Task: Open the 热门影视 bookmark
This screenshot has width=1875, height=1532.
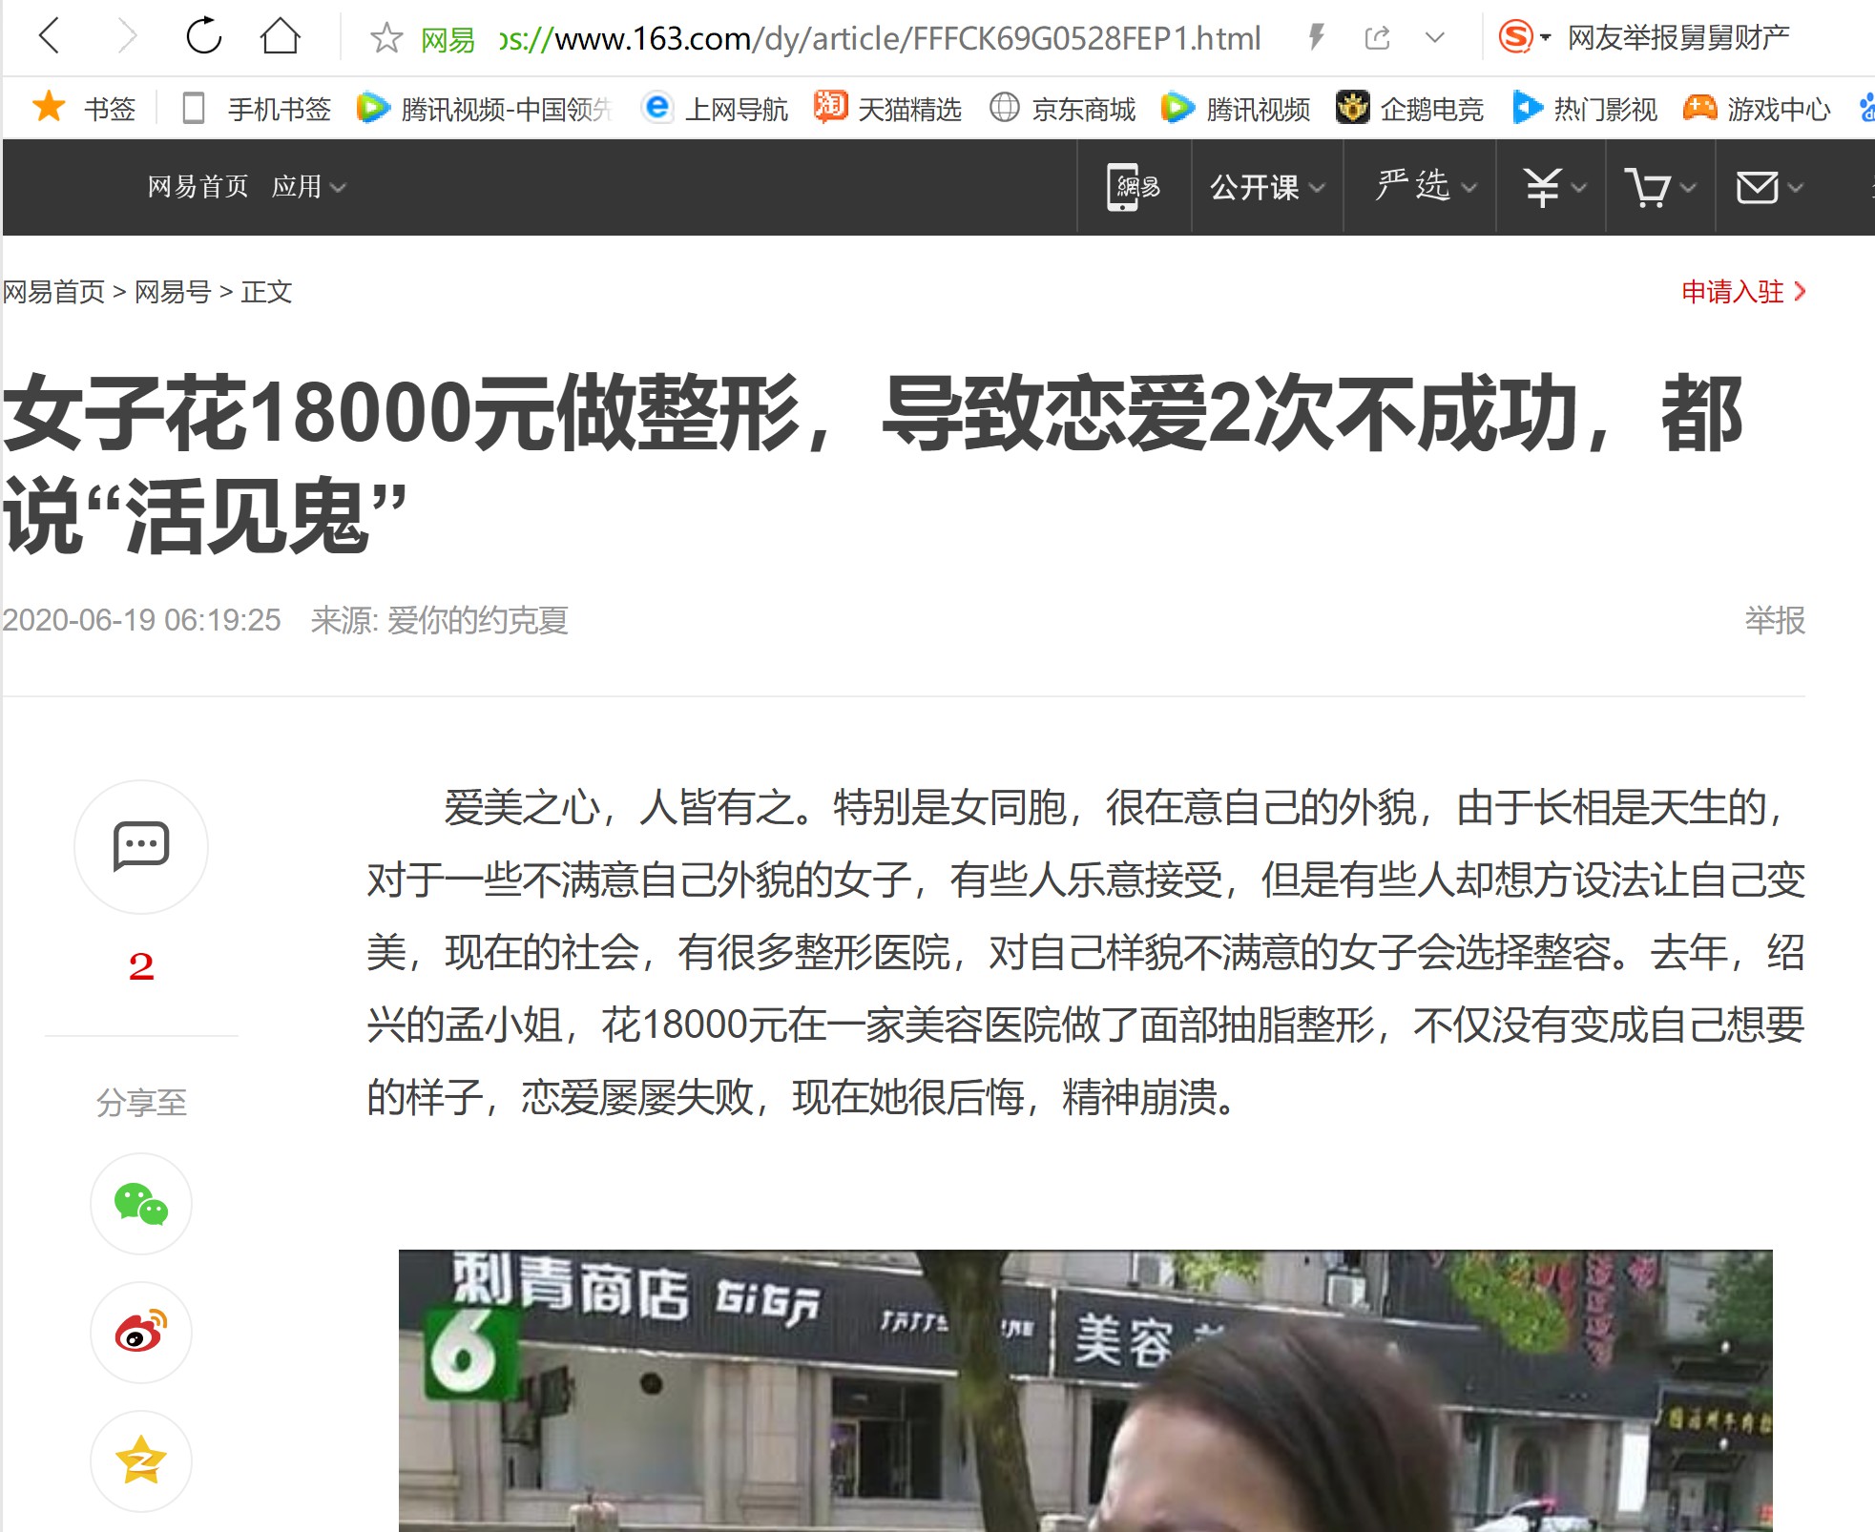Action: 1584,108
